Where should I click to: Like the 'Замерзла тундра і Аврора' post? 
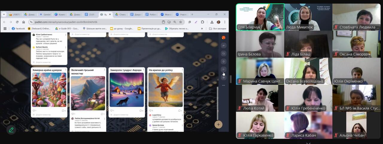tap(112, 111)
